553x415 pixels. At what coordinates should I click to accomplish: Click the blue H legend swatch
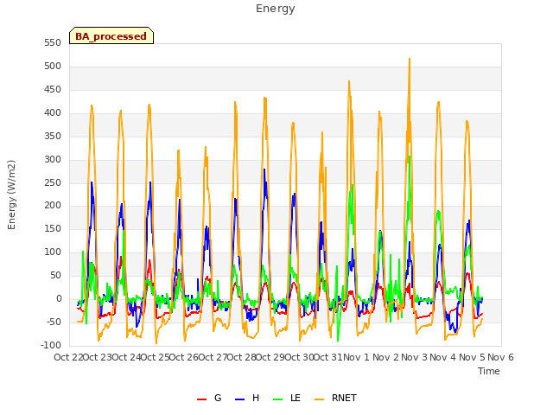tap(240, 399)
